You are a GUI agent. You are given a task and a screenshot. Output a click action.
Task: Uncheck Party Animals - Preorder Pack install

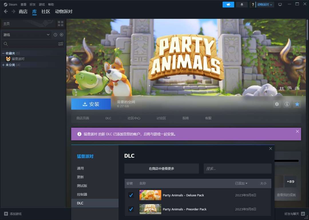131,209
